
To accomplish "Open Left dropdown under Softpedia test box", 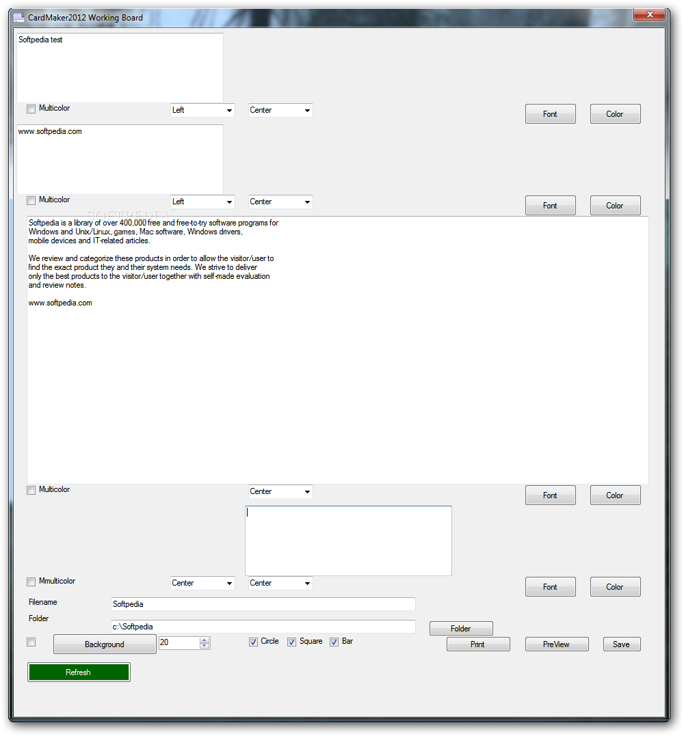I will pyautogui.click(x=202, y=110).
